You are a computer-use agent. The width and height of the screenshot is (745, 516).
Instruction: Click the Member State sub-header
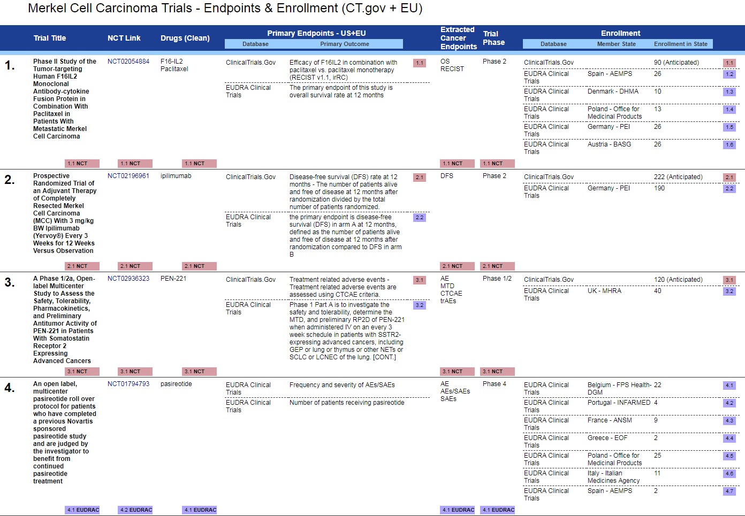tap(616, 44)
